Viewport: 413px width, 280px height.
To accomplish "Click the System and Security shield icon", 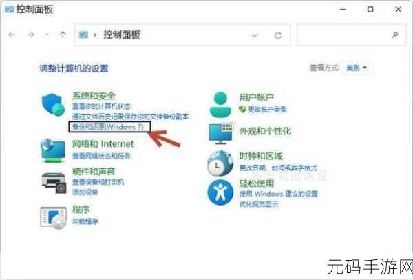I will point(53,104).
